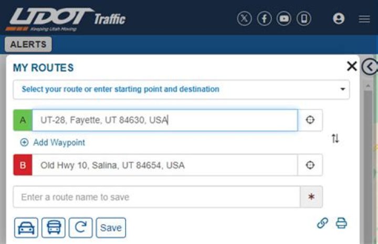Open the hamburger main menu

(x=364, y=19)
